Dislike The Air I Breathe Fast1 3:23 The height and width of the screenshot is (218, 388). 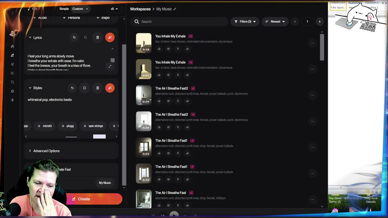coord(169,153)
